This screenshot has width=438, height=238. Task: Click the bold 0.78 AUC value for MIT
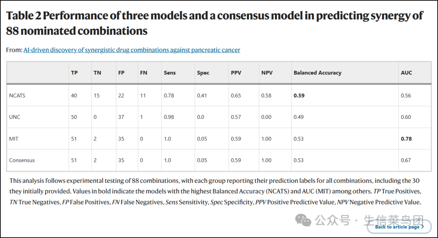(x=406, y=139)
